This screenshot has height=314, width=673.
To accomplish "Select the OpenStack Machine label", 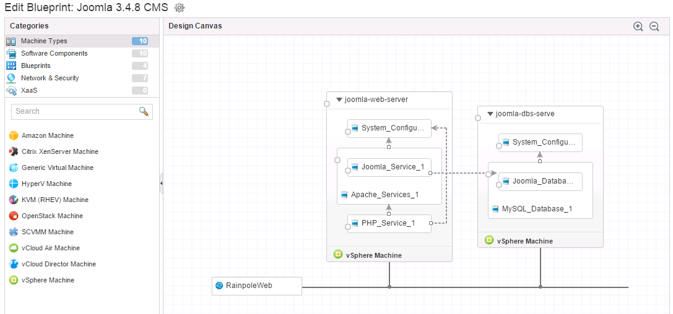I will (x=53, y=216).
